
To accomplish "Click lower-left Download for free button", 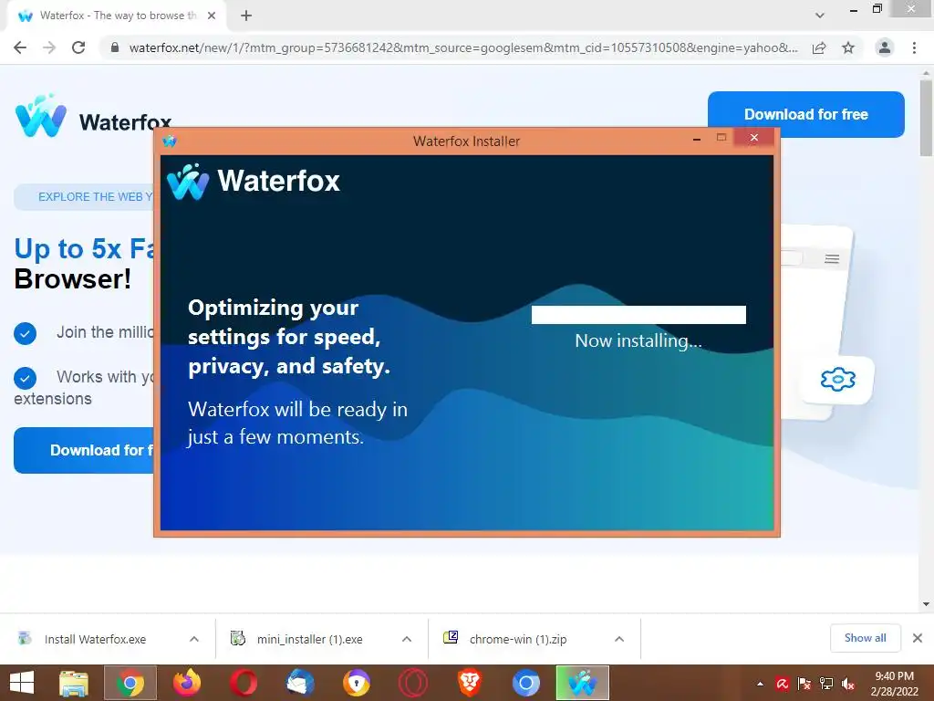I will (x=84, y=450).
